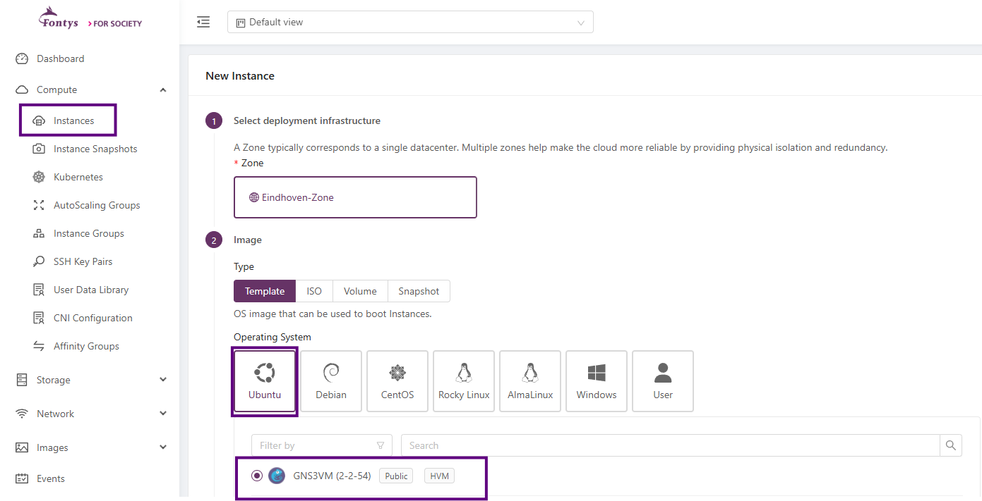The image size is (982, 501).
Task: Select the Windows operating system tile
Action: [x=596, y=381]
